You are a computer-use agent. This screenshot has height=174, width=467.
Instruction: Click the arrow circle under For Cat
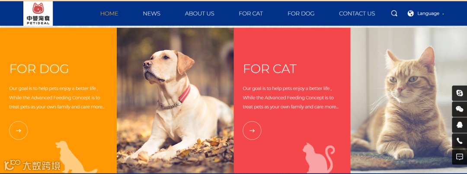coord(252,130)
